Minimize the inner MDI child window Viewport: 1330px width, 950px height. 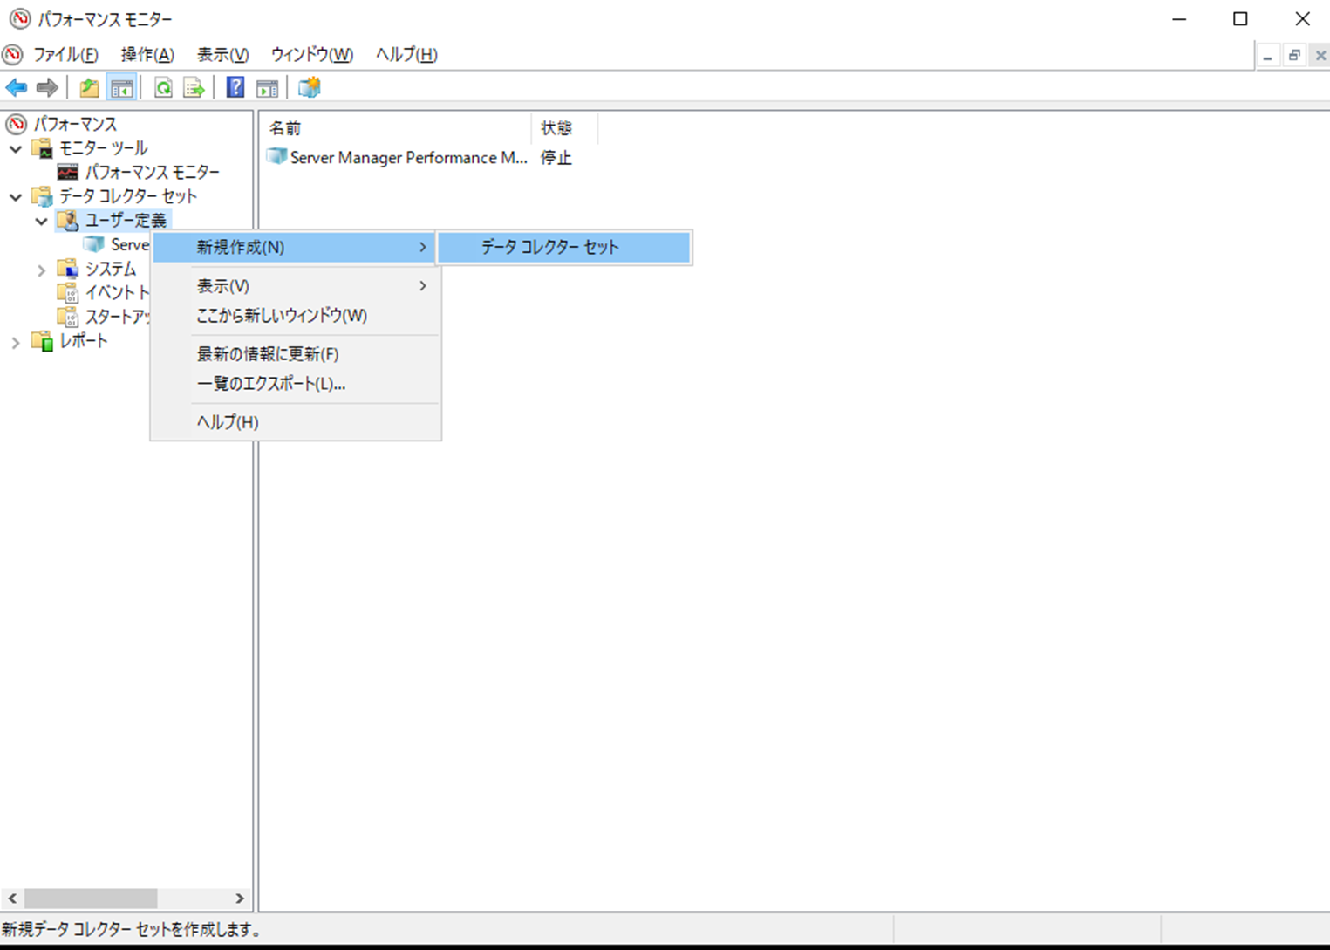click(x=1268, y=56)
